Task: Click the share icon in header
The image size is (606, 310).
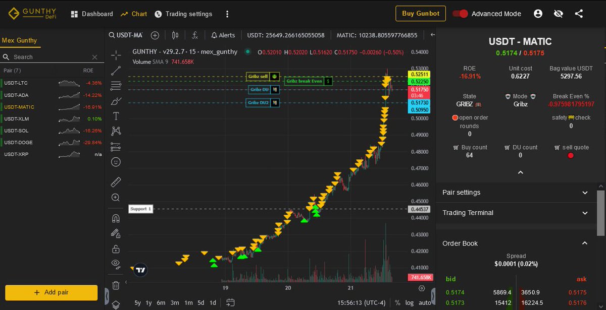Action: coord(579,14)
